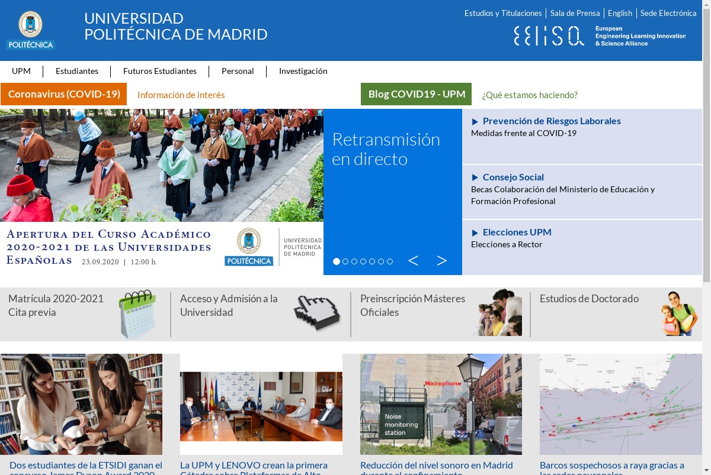Click the Coronavirus (COVID-19) orange button
Image resolution: width=711 pixels, height=475 pixels.
64,94
